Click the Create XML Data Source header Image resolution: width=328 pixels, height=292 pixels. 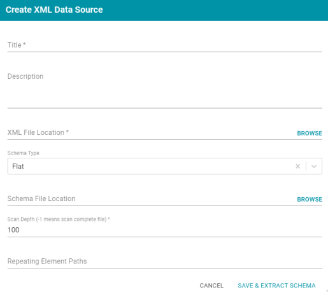click(54, 10)
